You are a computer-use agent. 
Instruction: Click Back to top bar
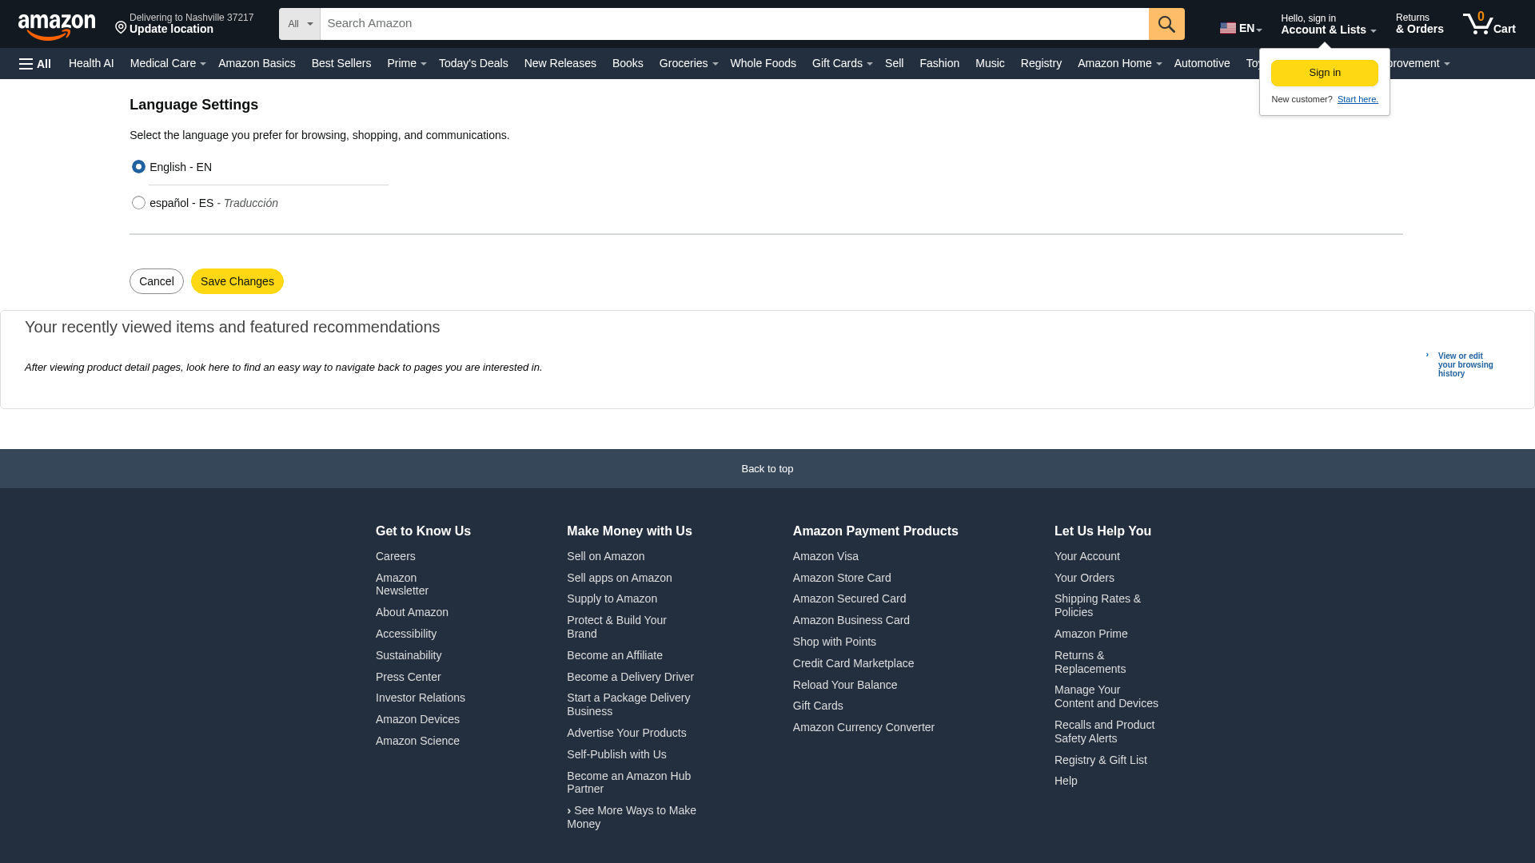tap(767, 469)
